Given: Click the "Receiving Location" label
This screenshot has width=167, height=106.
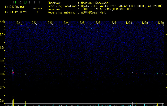Looking at the screenshot, I should [x=62, y=6].
